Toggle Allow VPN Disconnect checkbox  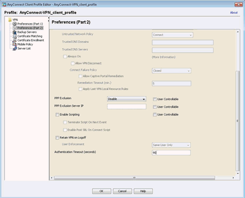[73, 63]
